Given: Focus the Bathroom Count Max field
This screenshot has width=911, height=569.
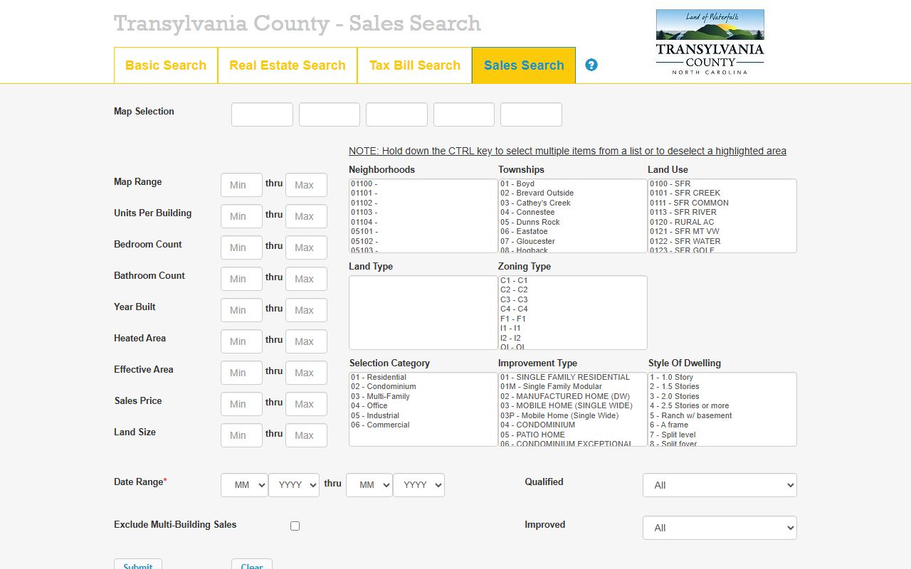Looking at the screenshot, I should tap(306, 279).
